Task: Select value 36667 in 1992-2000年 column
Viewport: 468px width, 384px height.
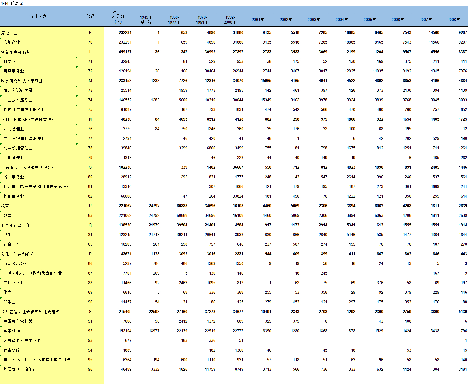Action: [238, 167]
